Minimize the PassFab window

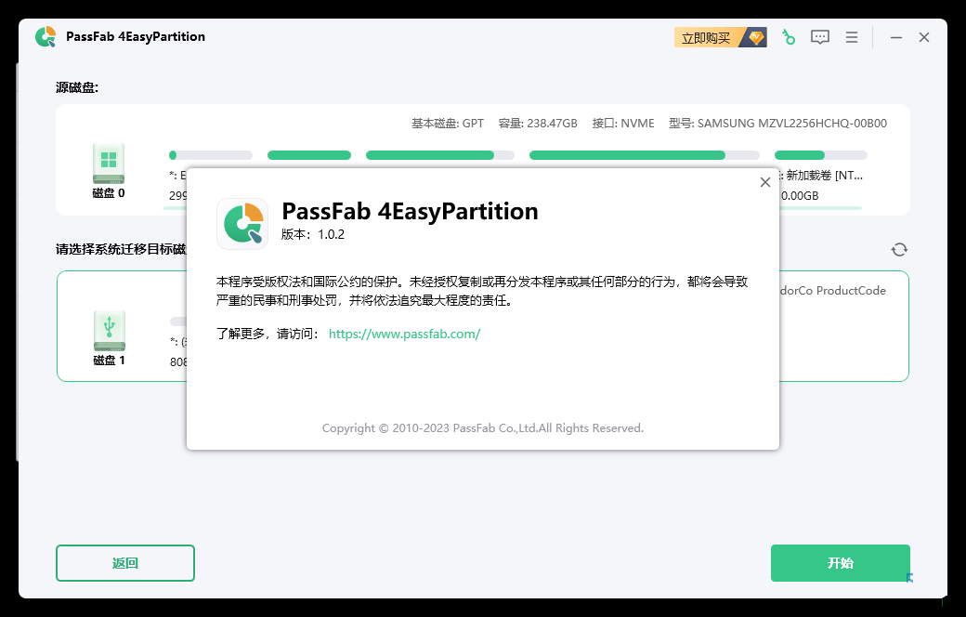point(894,36)
